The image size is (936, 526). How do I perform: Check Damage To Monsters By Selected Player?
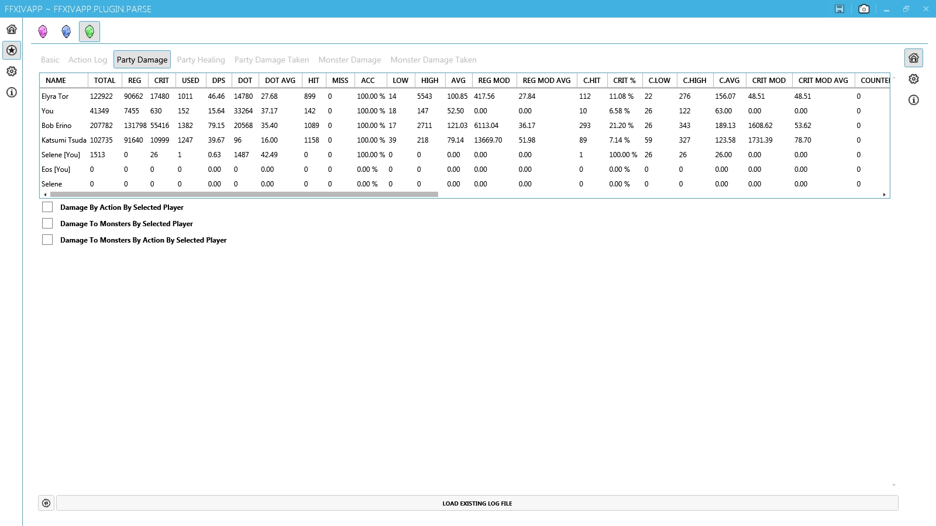click(x=47, y=224)
